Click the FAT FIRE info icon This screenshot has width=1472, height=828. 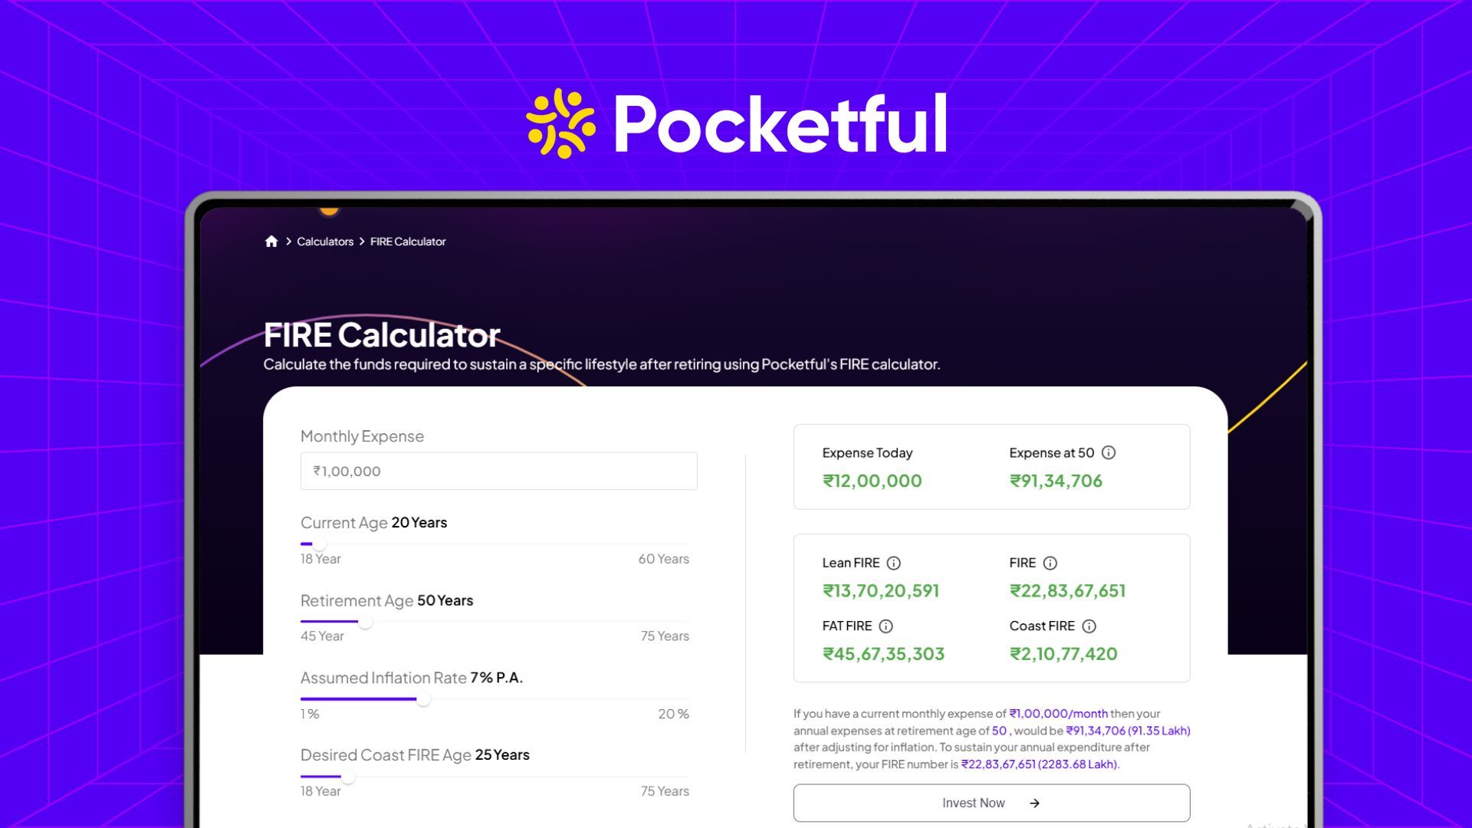(x=887, y=626)
